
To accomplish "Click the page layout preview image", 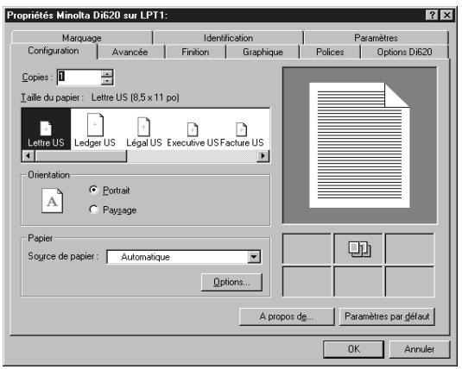I will pyautogui.click(x=359, y=146).
